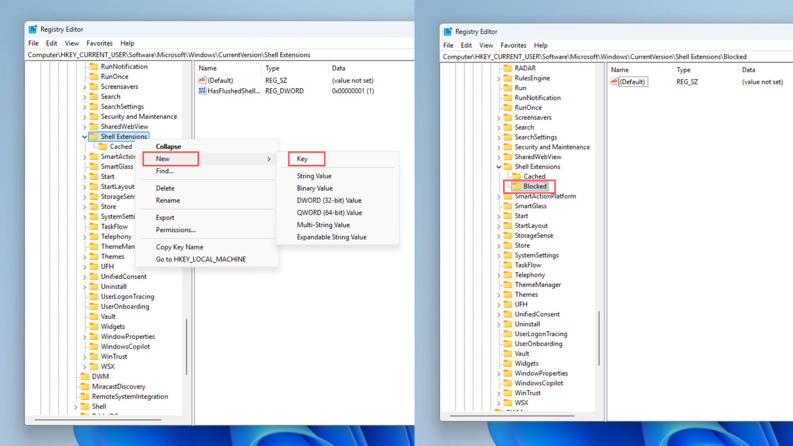Open the View menu
Viewport: 793px width, 446px height.
click(x=71, y=43)
